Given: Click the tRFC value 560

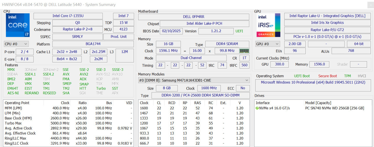Looking at the screenshot, I should tap(245, 65).
